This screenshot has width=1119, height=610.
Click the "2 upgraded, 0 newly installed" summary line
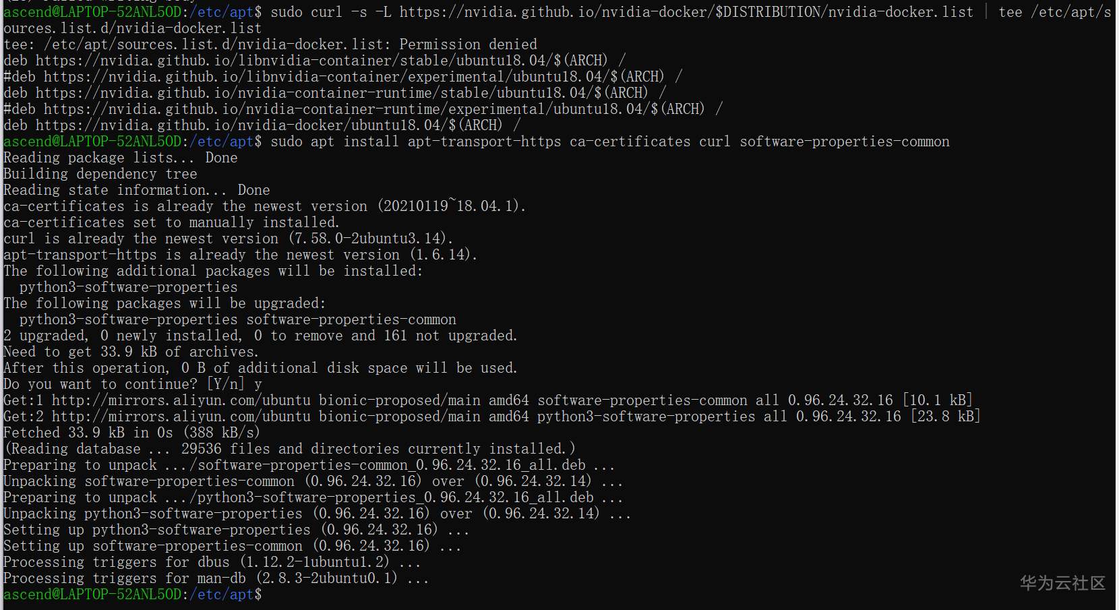tap(260, 336)
